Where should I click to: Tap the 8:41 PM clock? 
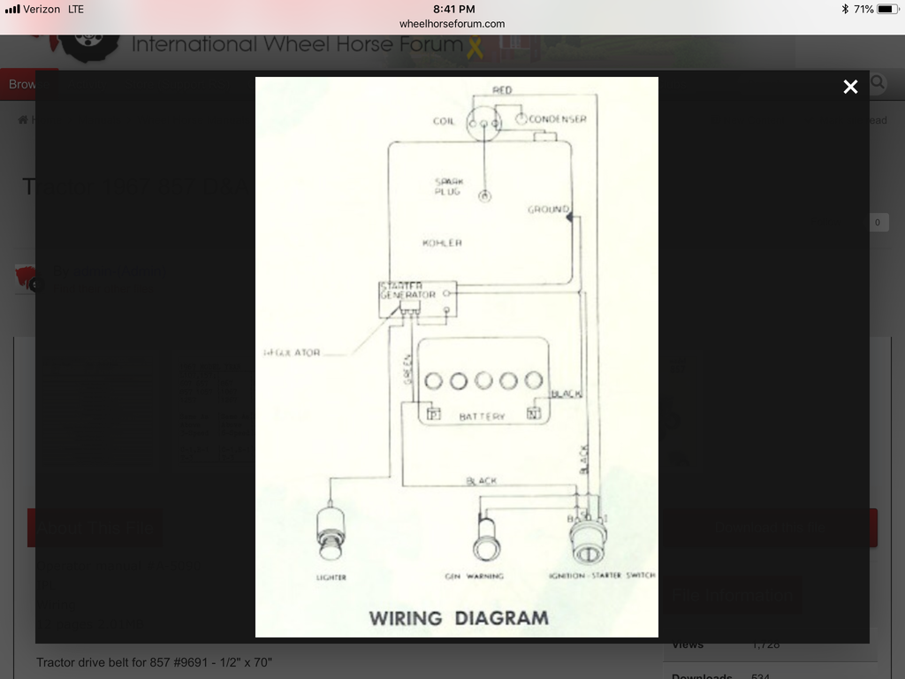pyautogui.click(x=453, y=9)
